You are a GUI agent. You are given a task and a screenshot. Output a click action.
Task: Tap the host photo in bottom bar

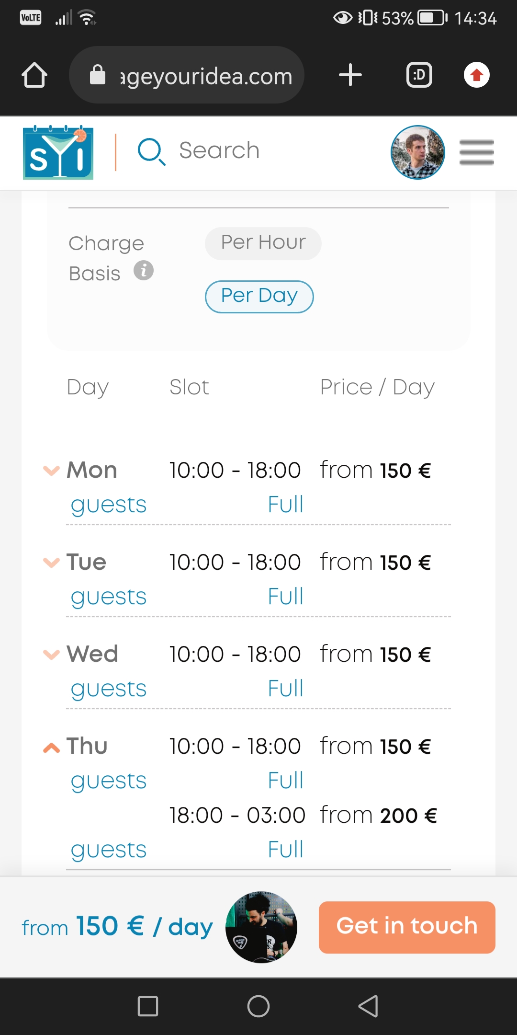point(261,927)
